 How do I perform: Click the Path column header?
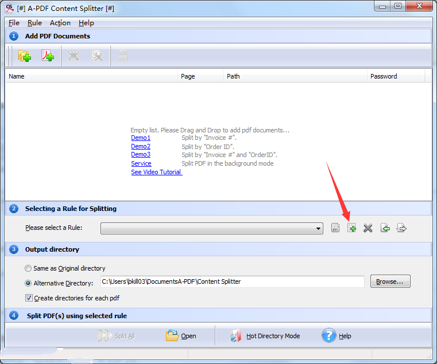coord(295,76)
